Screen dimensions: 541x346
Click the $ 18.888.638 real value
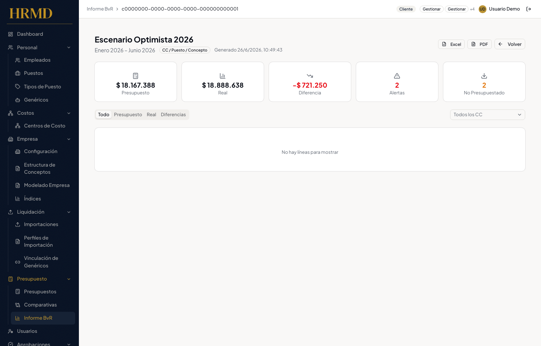click(223, 85)
